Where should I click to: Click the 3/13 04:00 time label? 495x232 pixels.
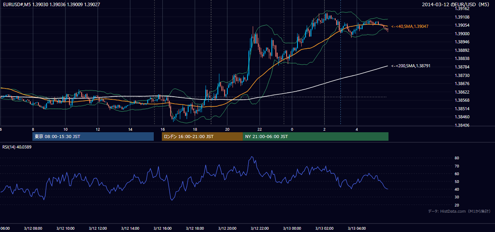click(357, 229)
